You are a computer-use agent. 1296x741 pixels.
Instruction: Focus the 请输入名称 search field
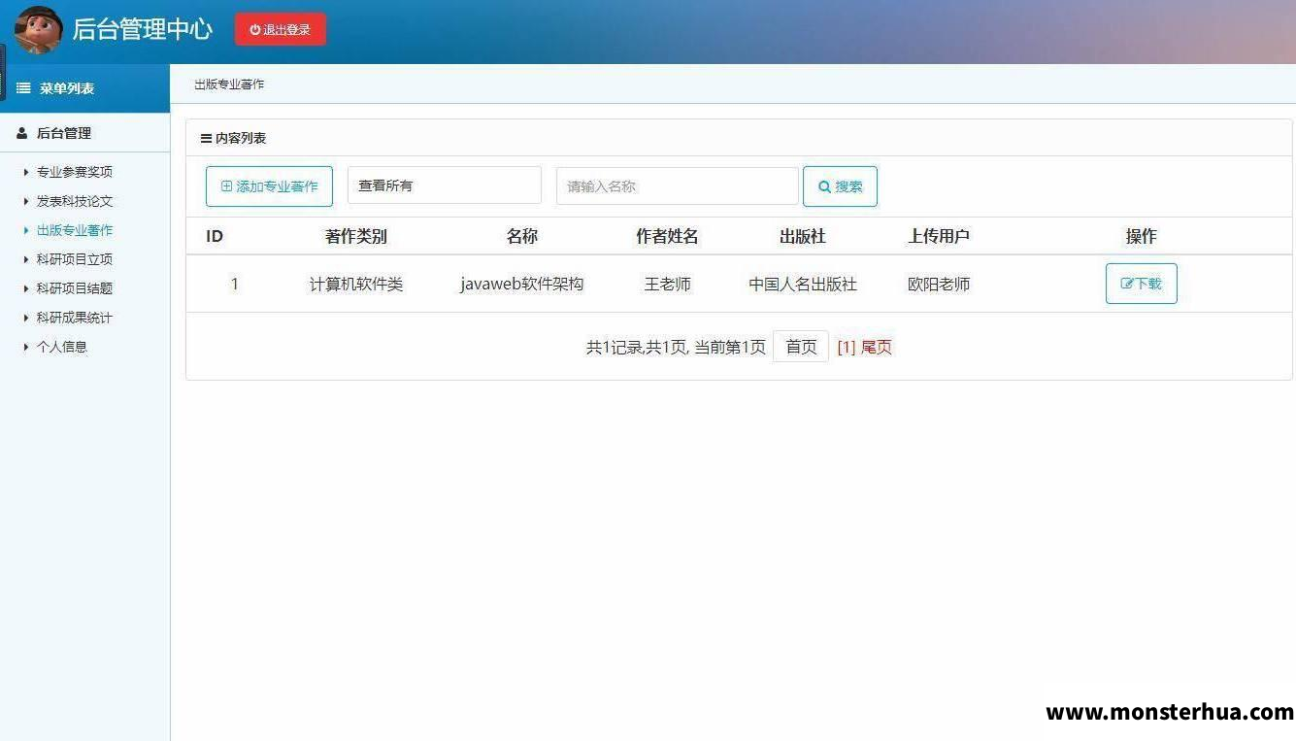tap(678, 185)
